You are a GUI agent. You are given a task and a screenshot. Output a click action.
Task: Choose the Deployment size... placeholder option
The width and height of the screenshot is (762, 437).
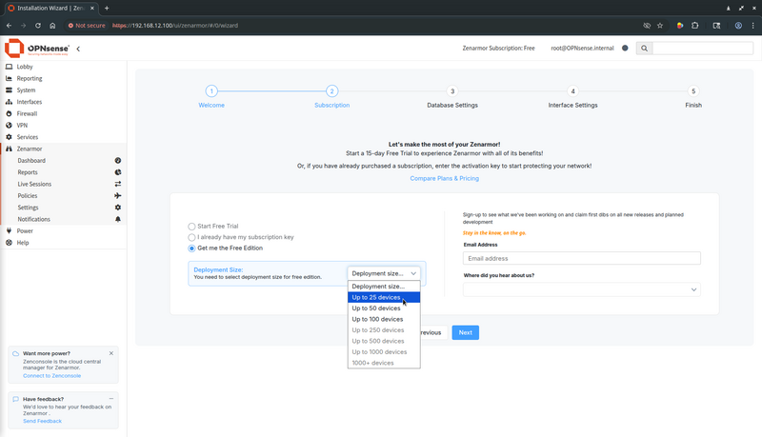(x=384, y=287)
